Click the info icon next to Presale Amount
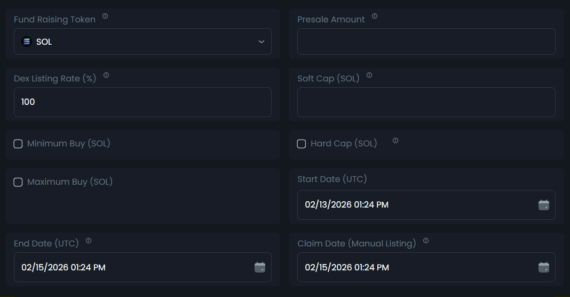 375,16
